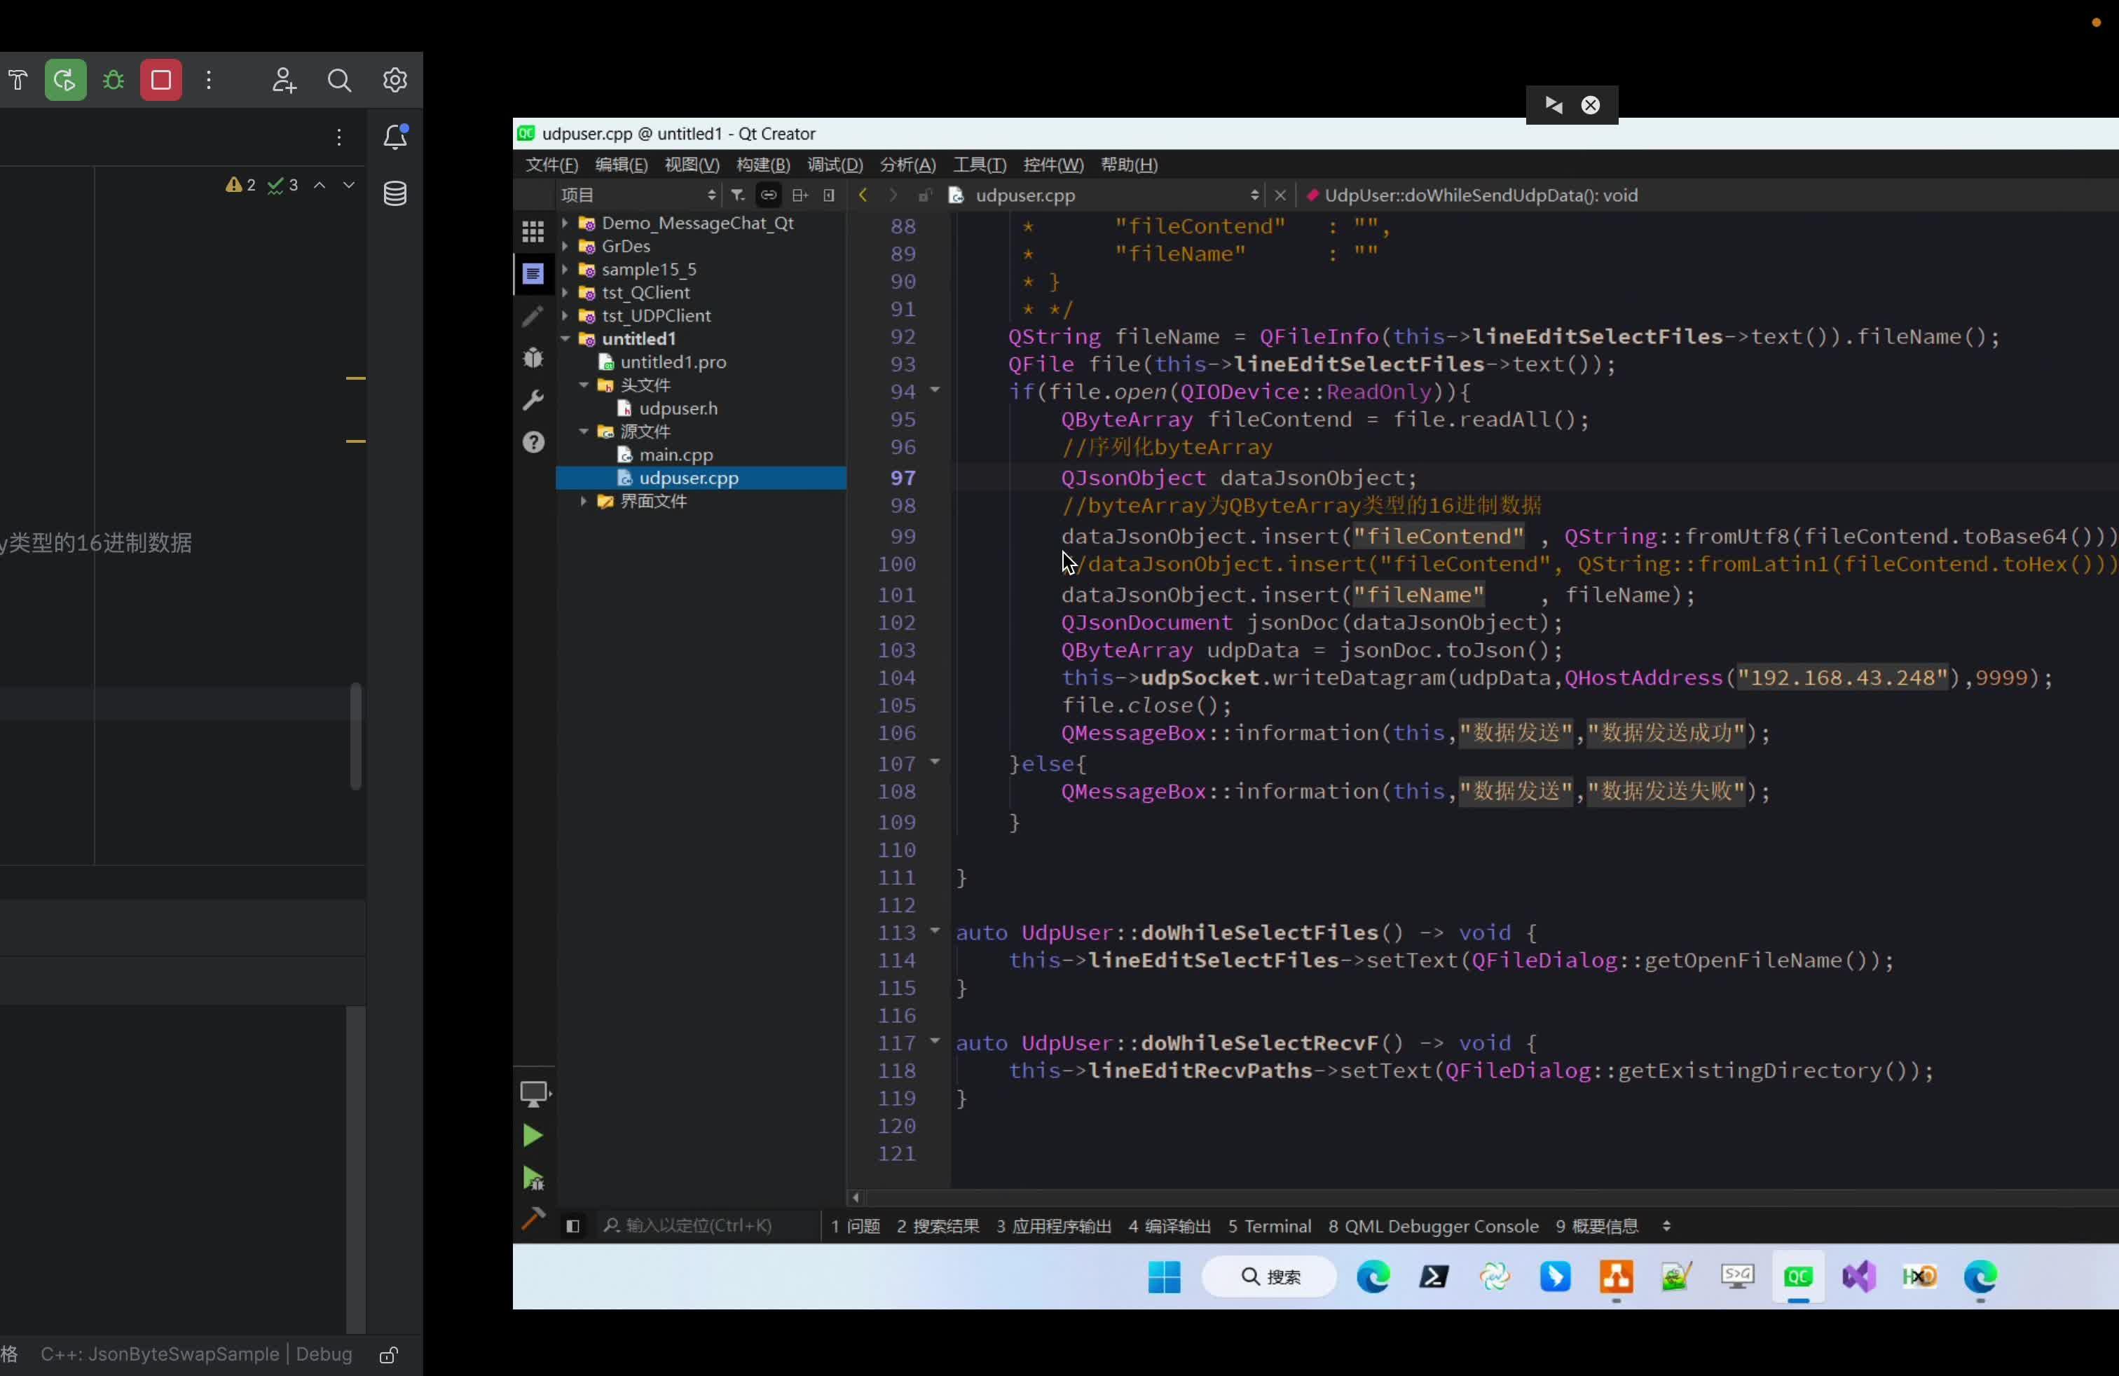Viewport: 2119px width, 1376px height.
Task: Go forward in editor navigation history
Action: 893,195
